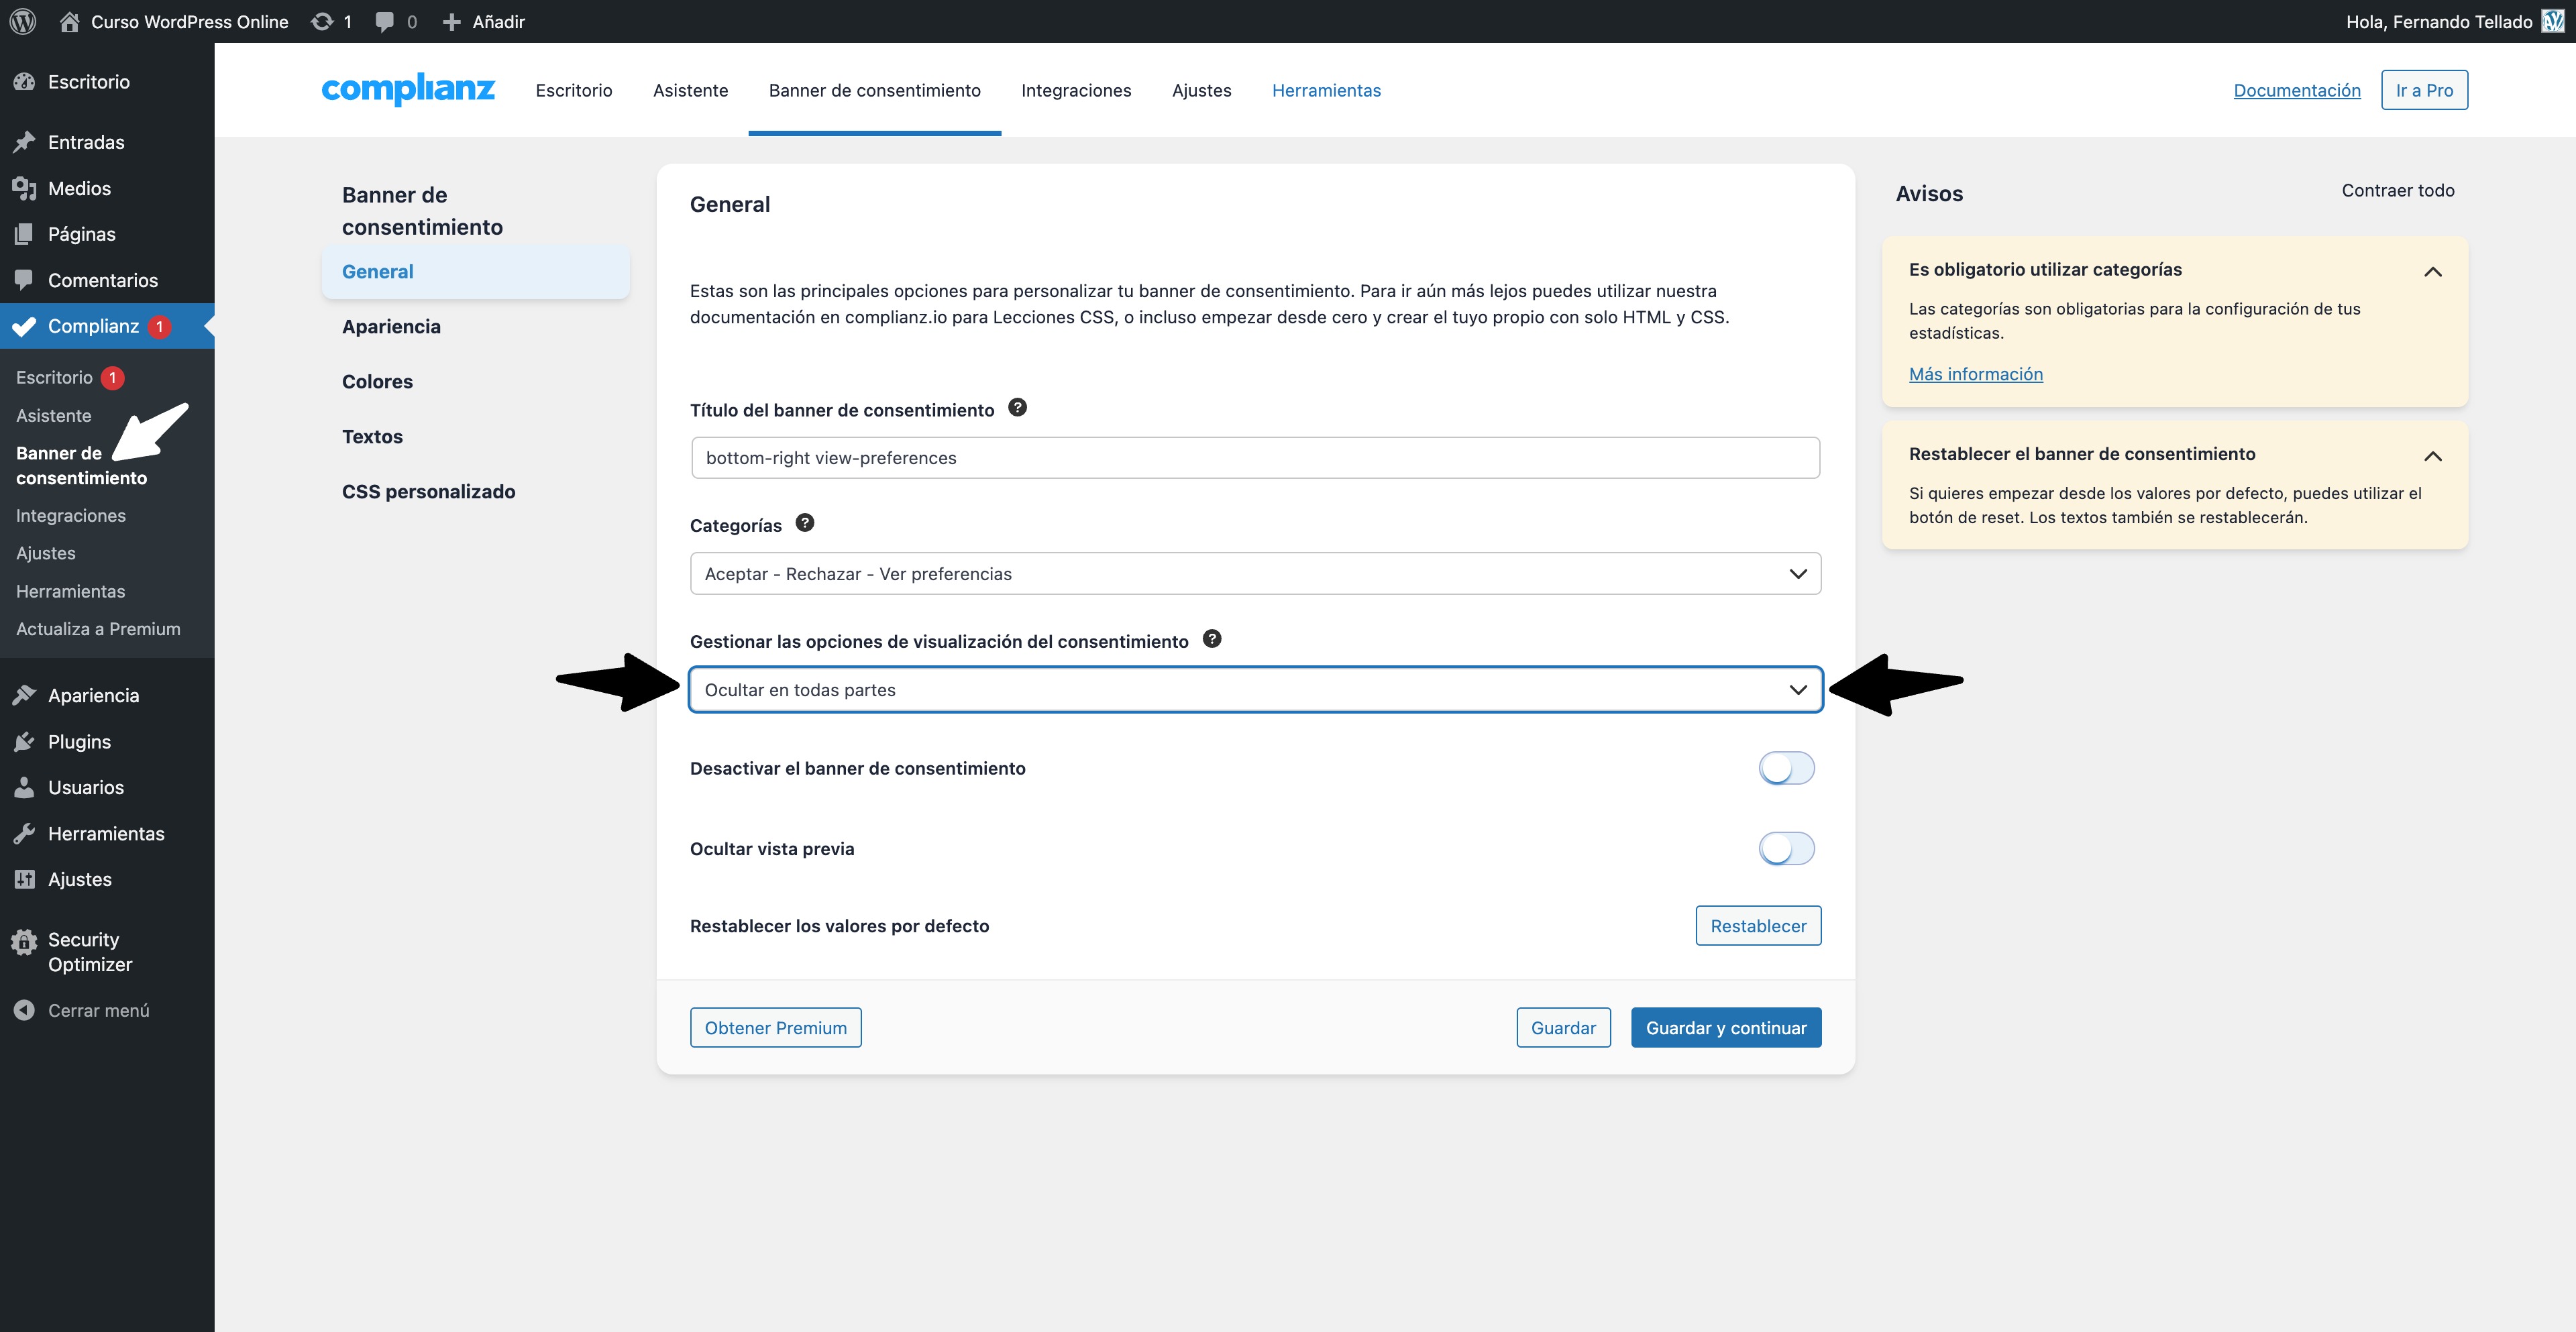Open the Categorías dropdown

coord(1255,574)
